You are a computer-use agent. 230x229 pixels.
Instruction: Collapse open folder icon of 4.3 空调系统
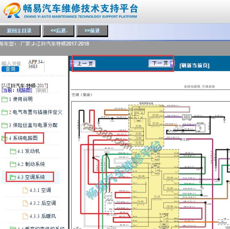click(13, 177)
